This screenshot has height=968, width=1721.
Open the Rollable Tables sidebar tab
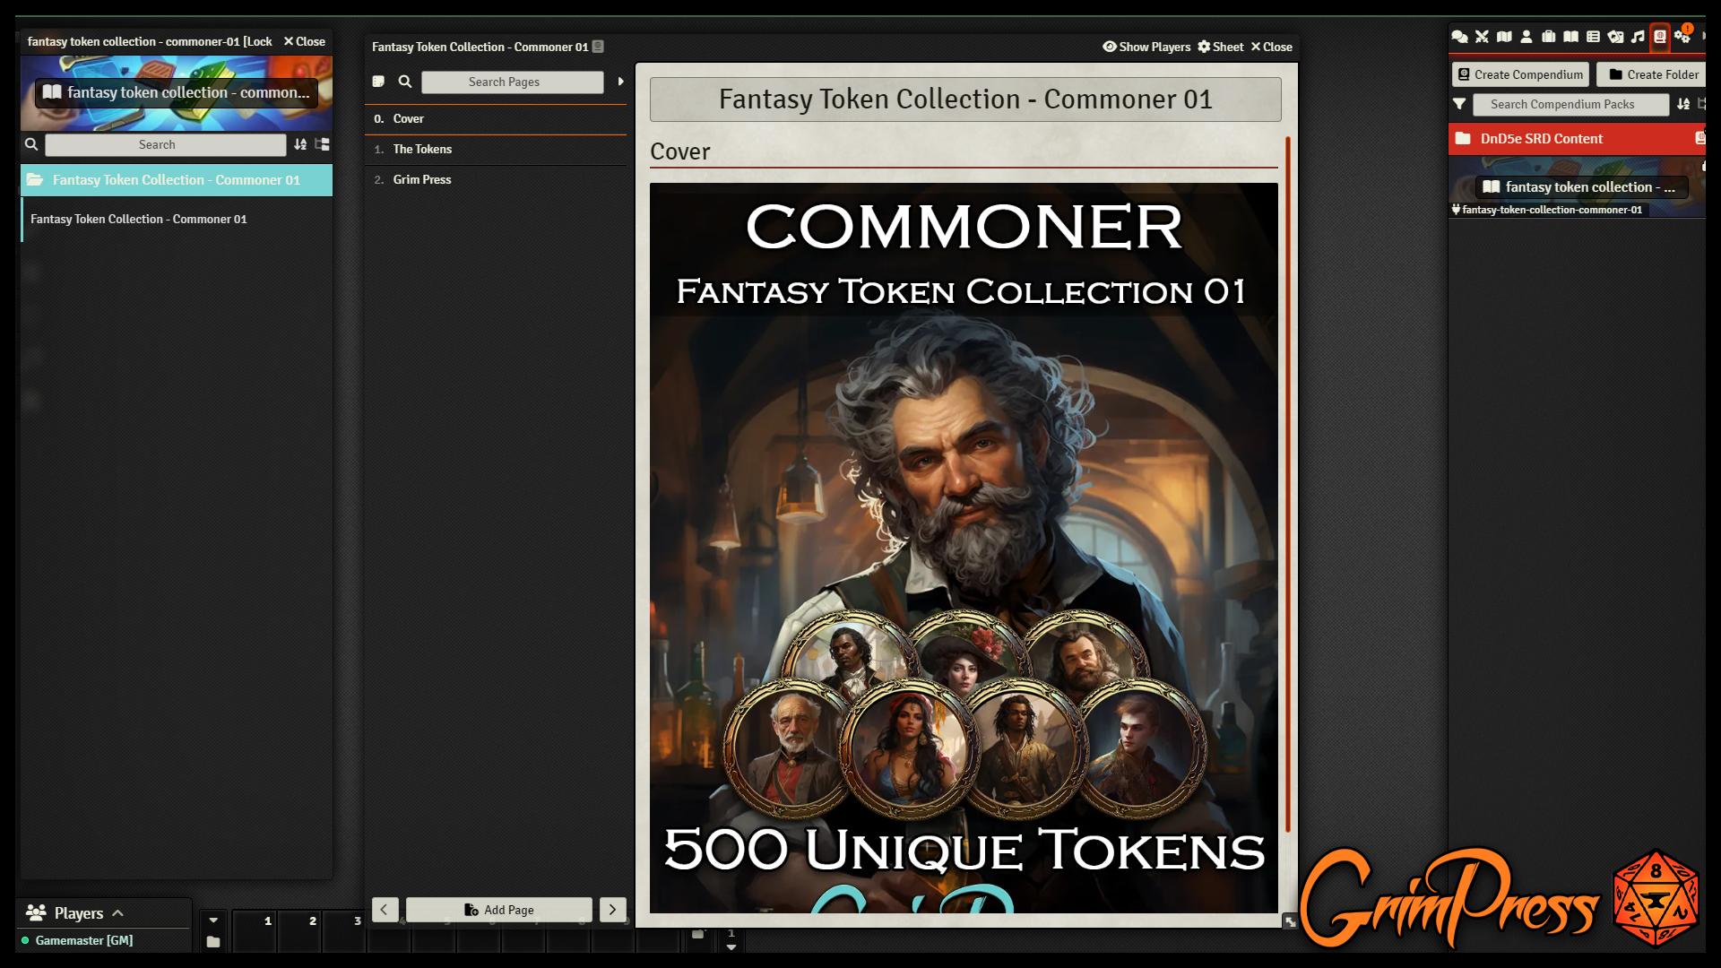pyautogui.click(x=1593, y=36)
